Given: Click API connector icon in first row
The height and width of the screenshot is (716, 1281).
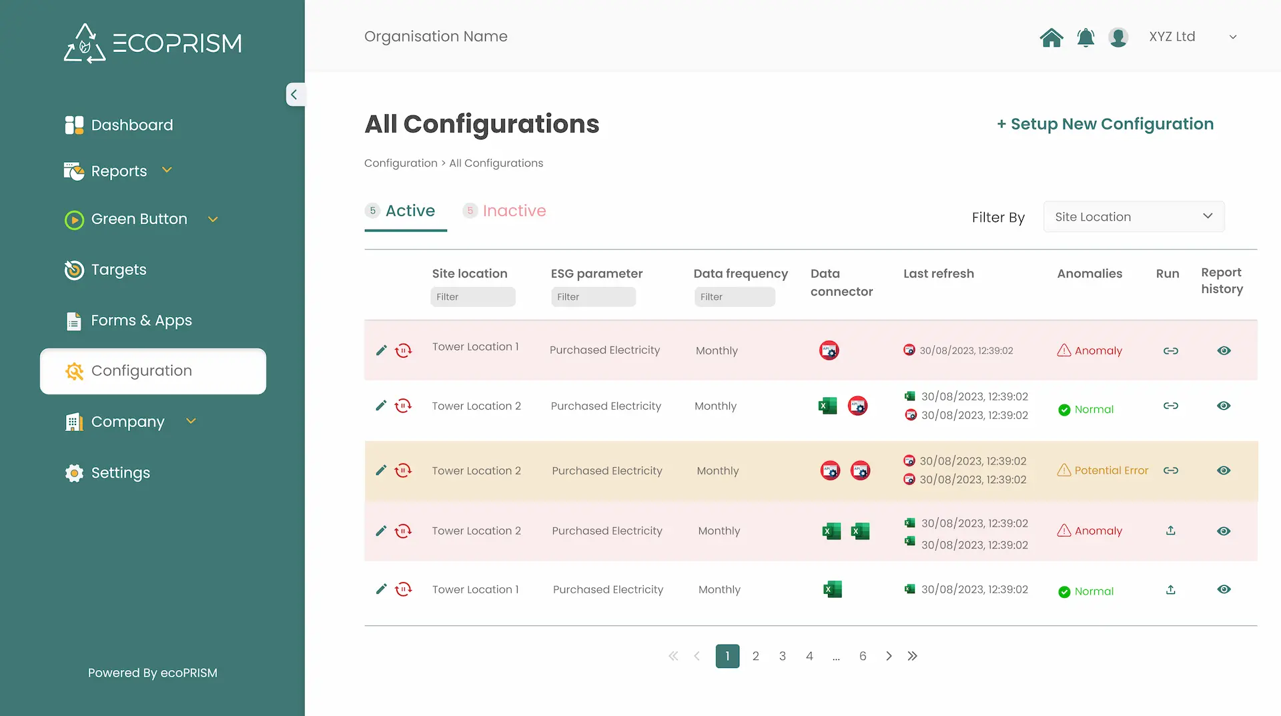Looking at the screenshot, I should coord(829,350).
